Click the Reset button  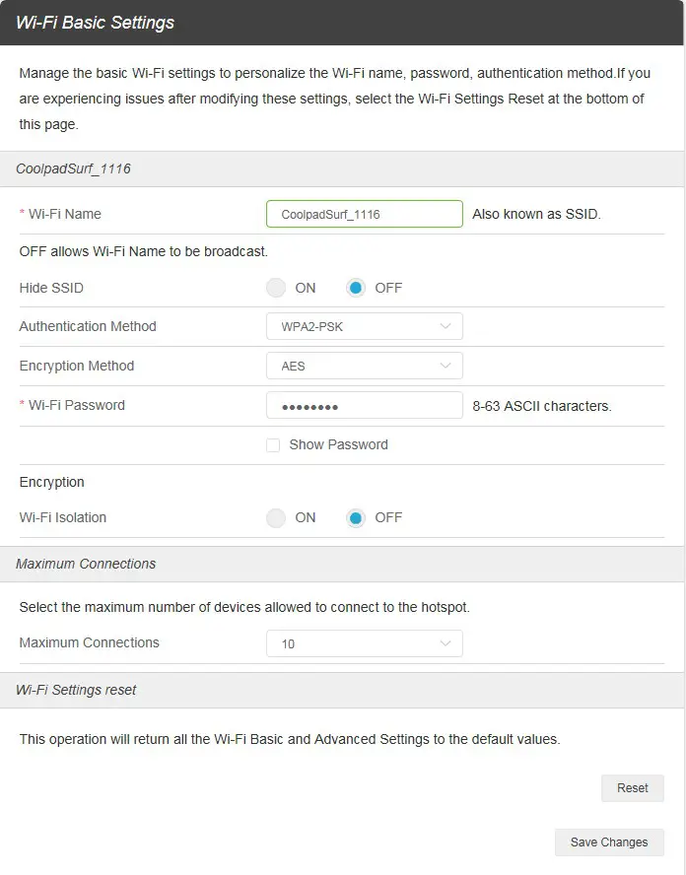pos(632,787)
